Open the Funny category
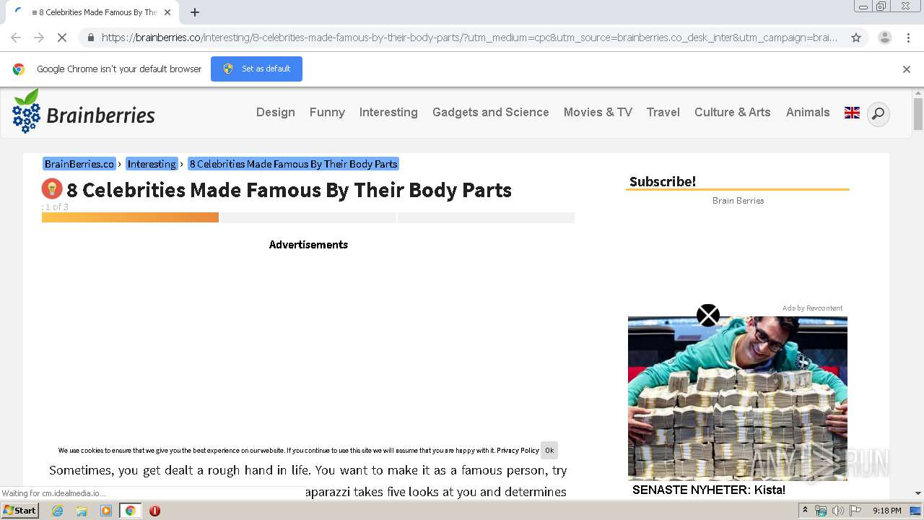Screen dimensions: 924x520 [327, 112]
